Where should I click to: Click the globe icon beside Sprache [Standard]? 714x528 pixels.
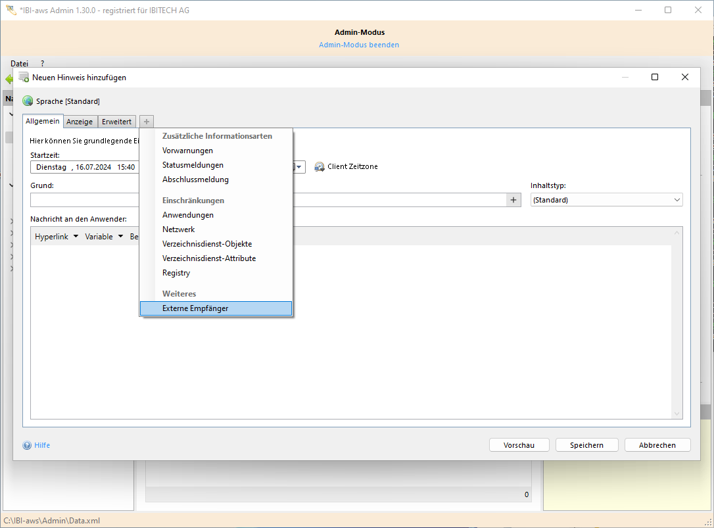tap(28, 101)
